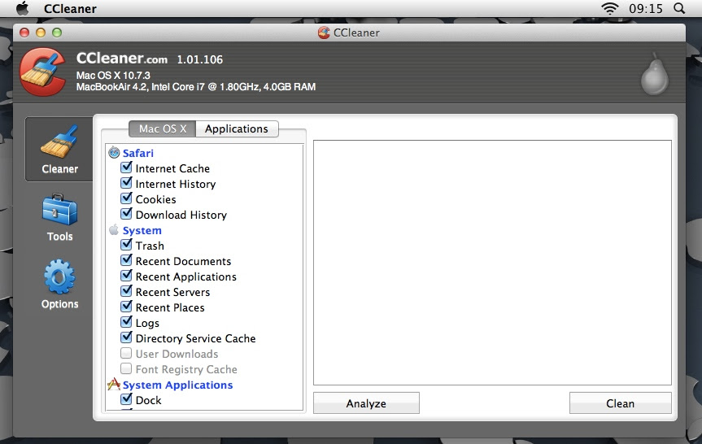The width and height of the screenshot is (702, 444).
Task: Click the Analyze button
Action: pyautogui.click(x=366, y=403)
